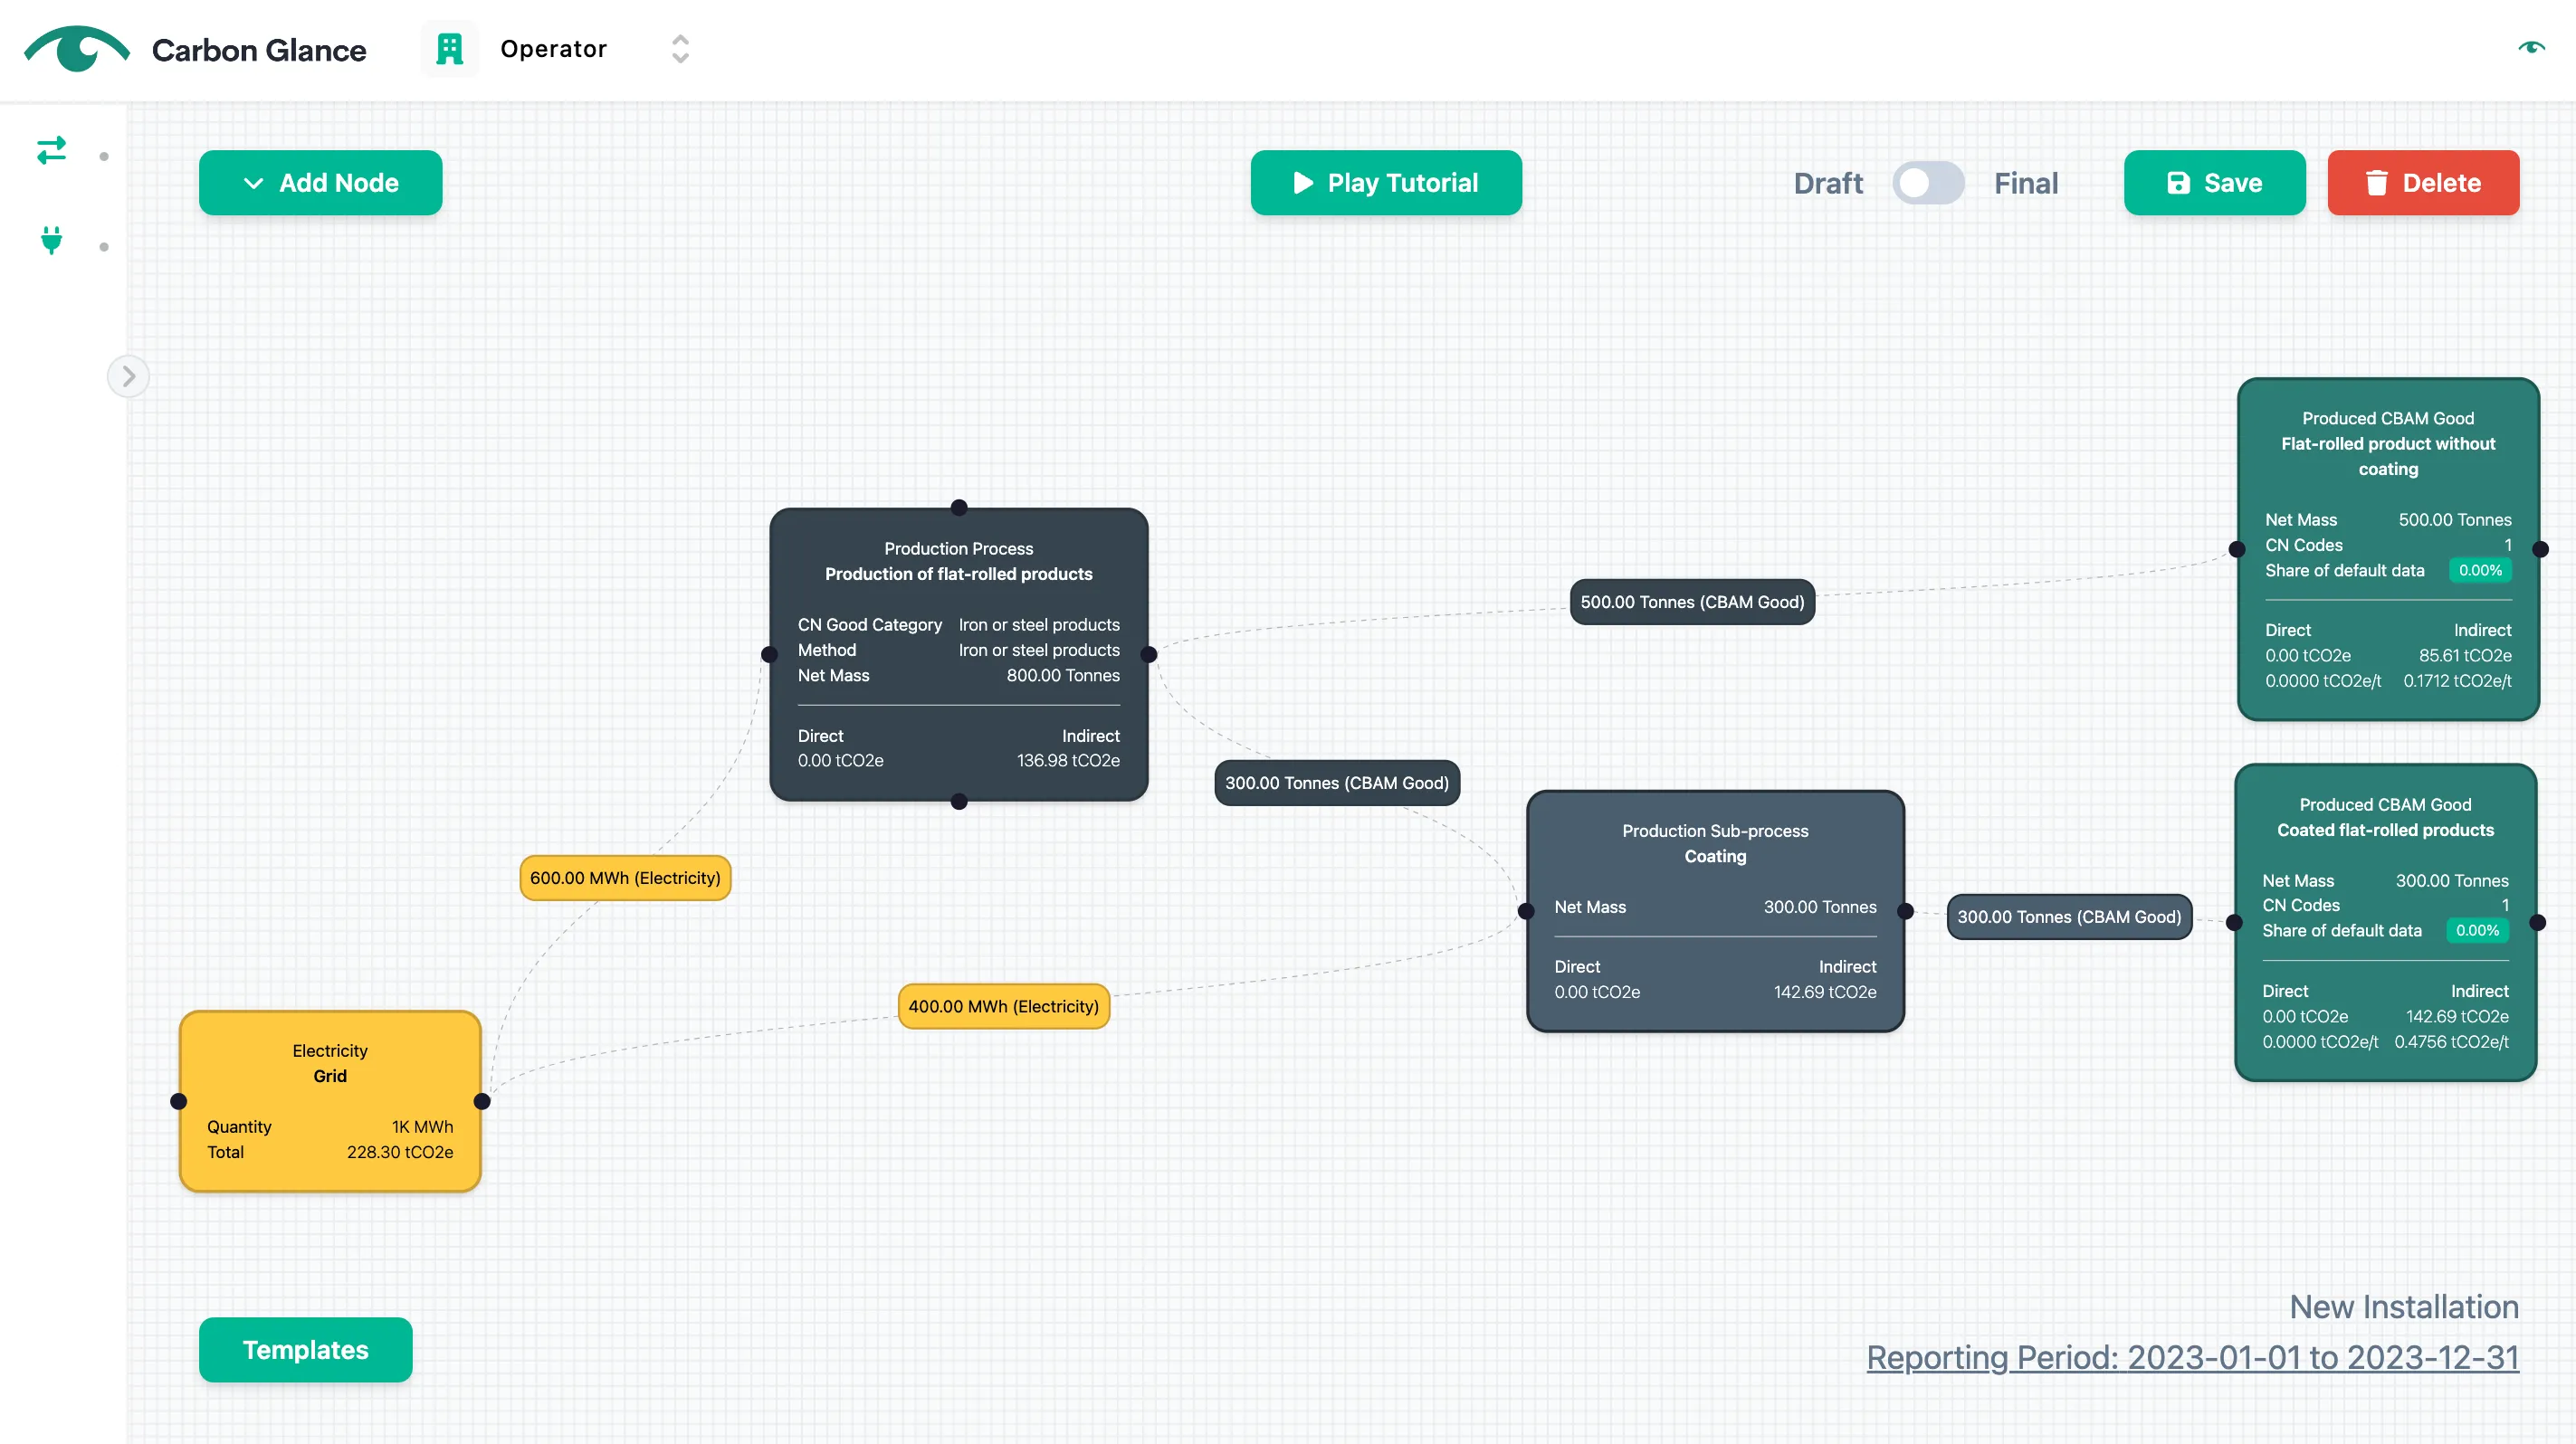This screenshot has height=1444, width=2576.
Task: Click the Production Process left connector handle
Action: (769, 654)
